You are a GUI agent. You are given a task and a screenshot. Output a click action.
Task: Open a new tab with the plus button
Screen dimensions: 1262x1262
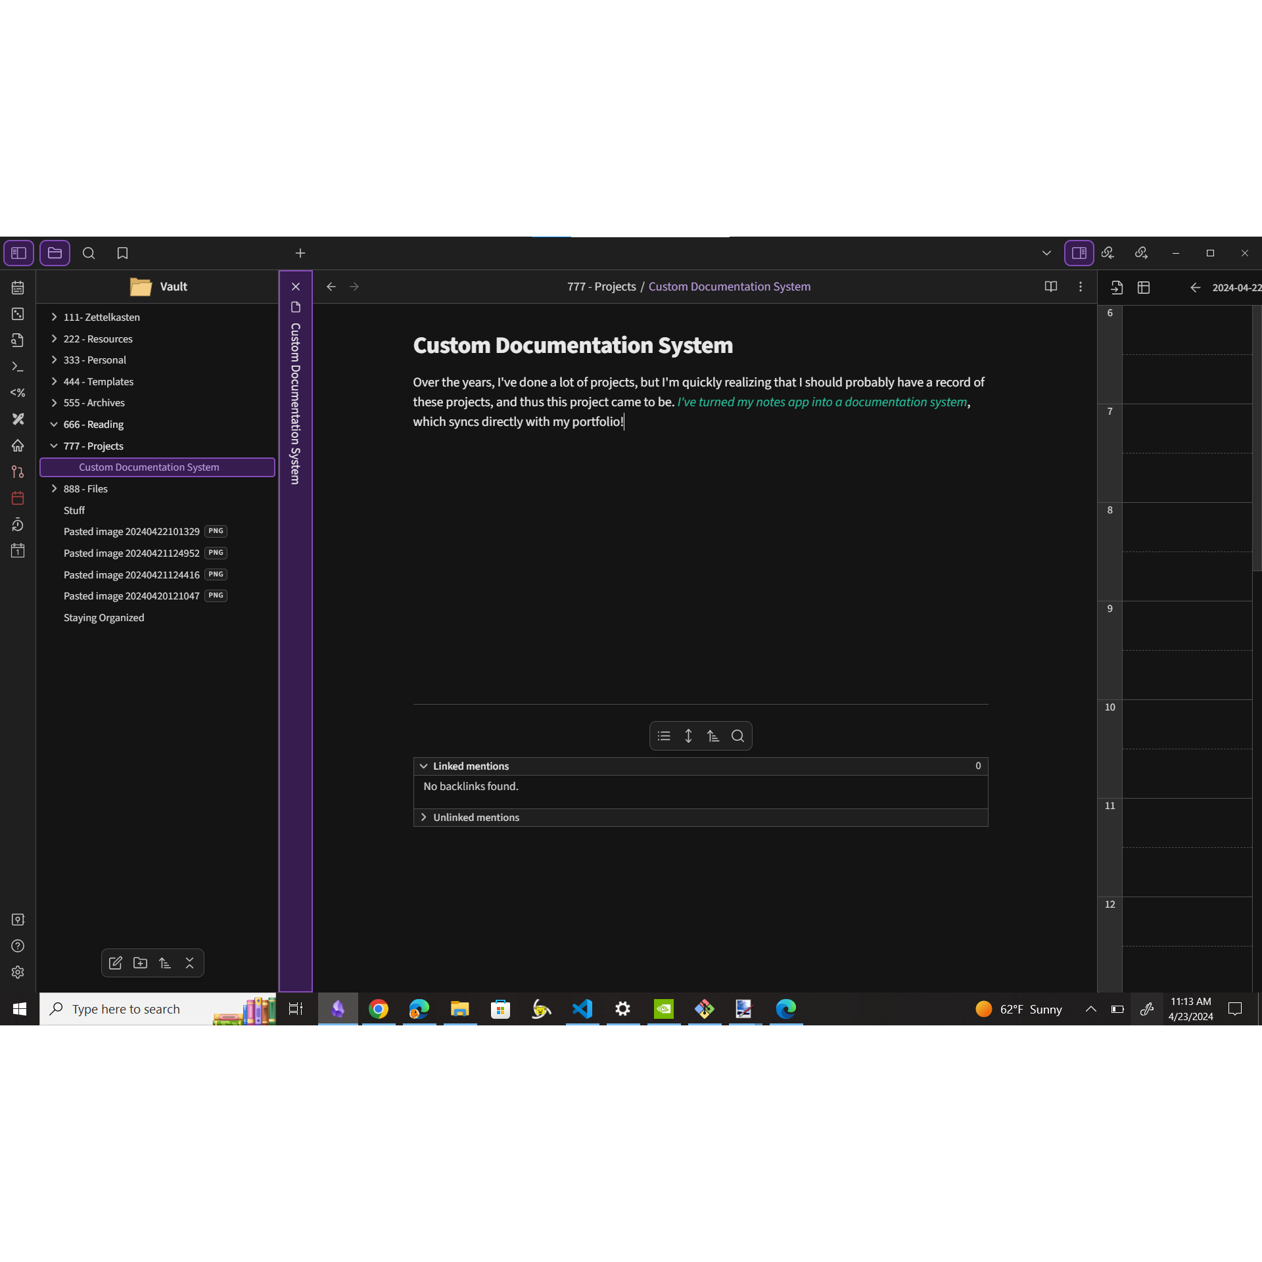pyautogui.click(x=300, y=253)
